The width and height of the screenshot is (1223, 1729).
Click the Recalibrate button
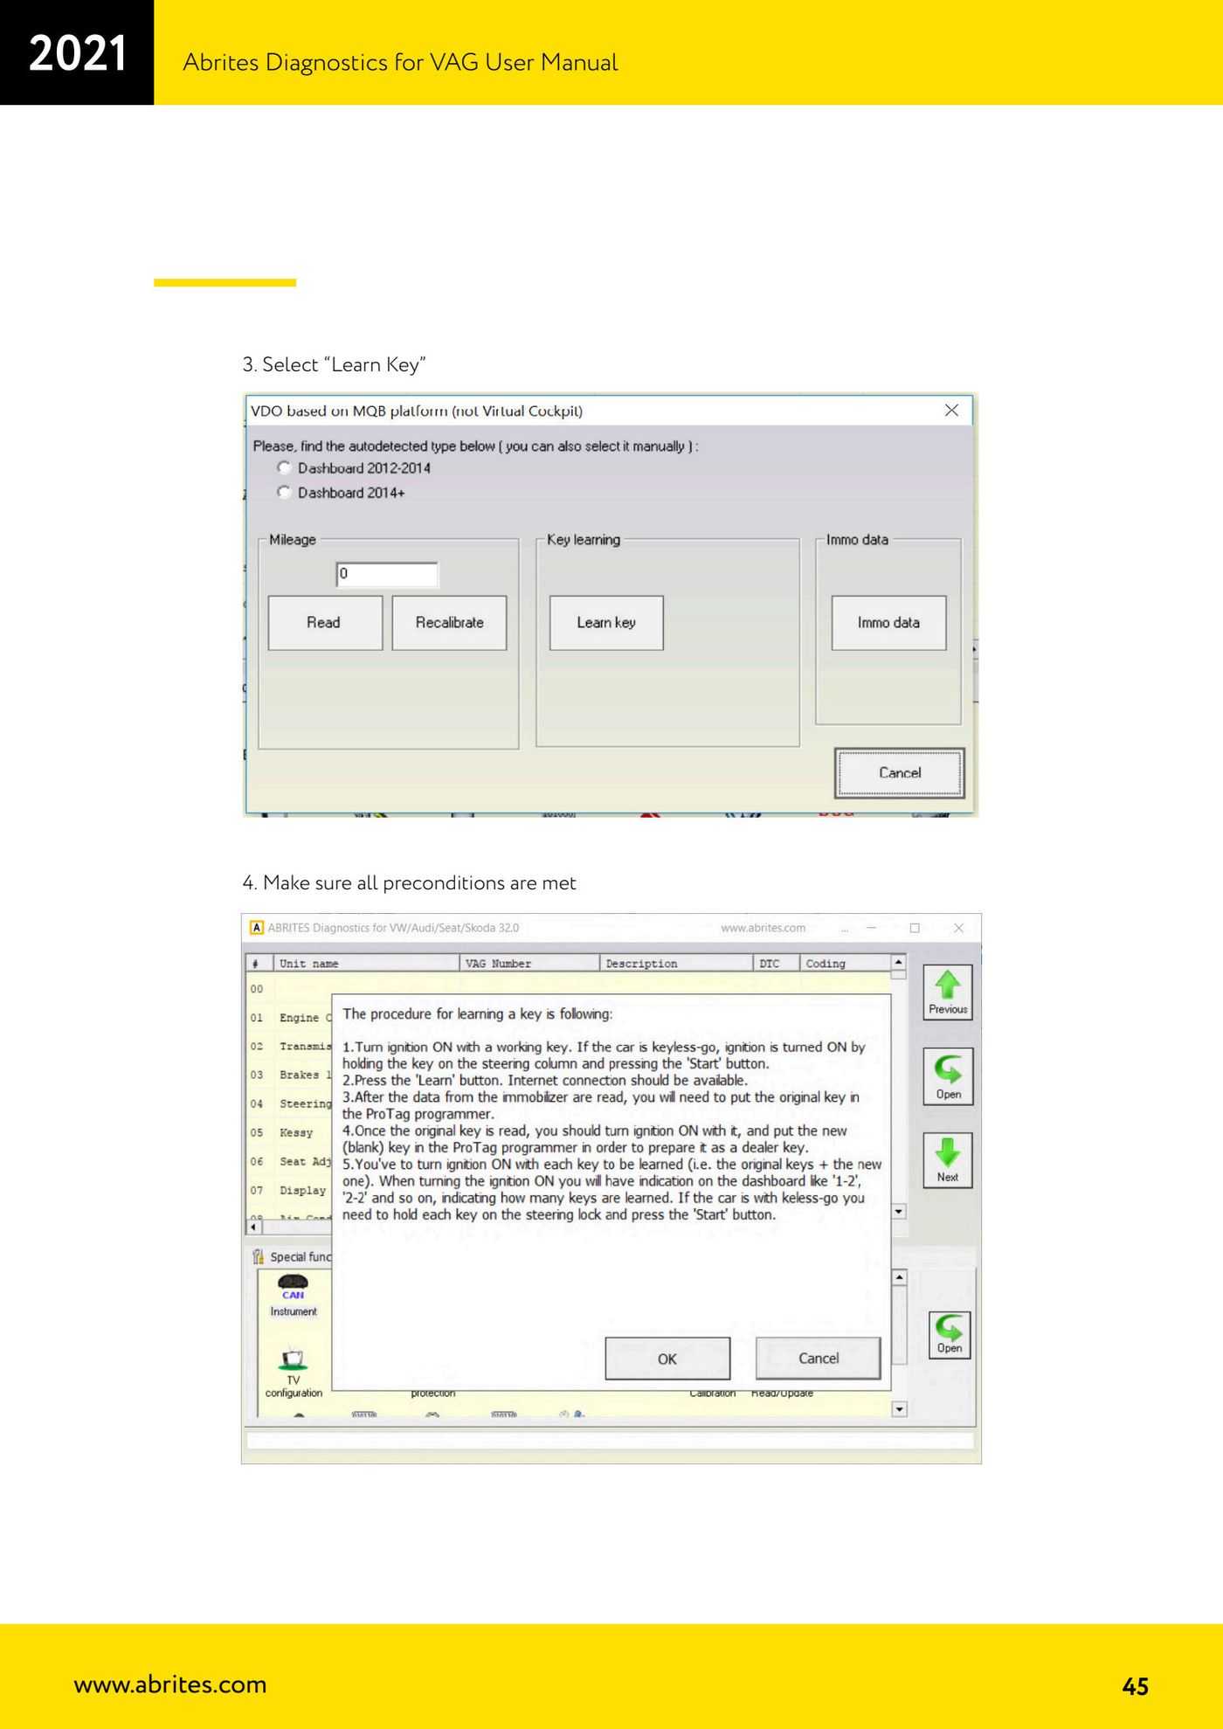(x=449, y=623)
